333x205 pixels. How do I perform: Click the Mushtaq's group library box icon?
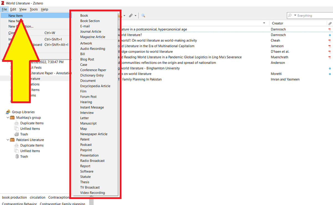(12, 118)
